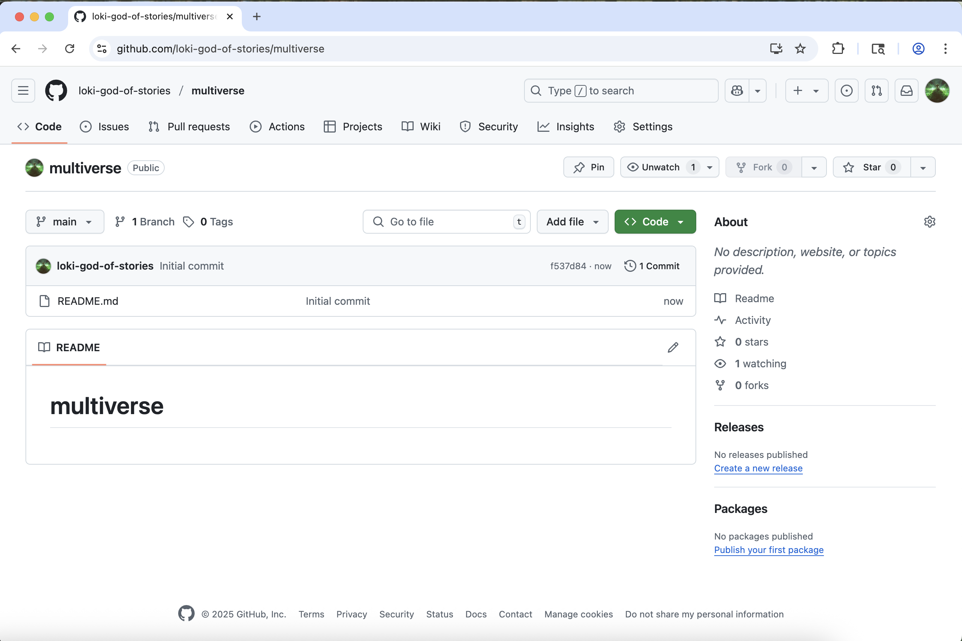Expand the Add file dropdown
Viewport: 962px width, 641px height.
[572, 222]
